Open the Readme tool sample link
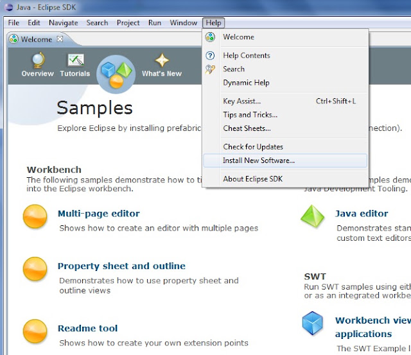The width and height of the screenshot is (411, 355). (87, 328)
